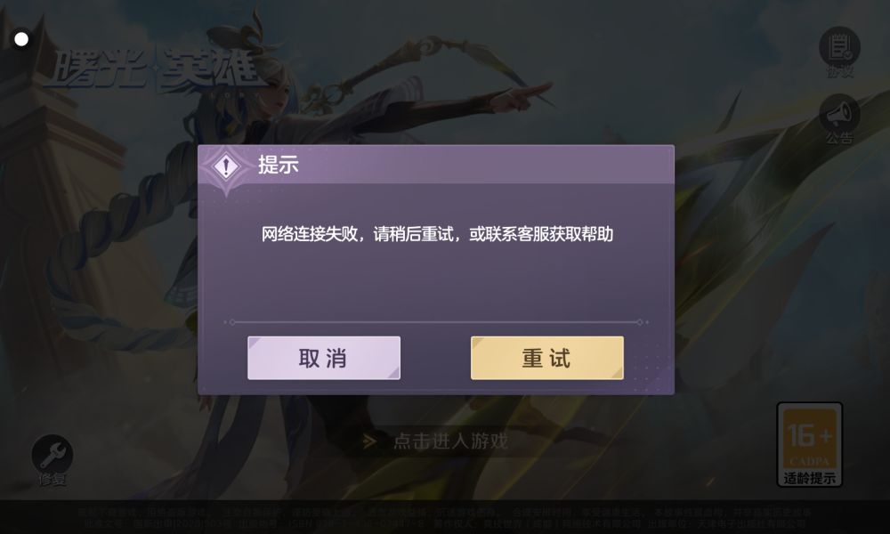Click the 公告 text label

point(839,138)
